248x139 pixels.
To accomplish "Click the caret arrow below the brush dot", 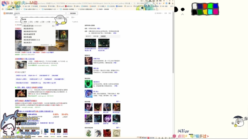I will pos(183,14).
